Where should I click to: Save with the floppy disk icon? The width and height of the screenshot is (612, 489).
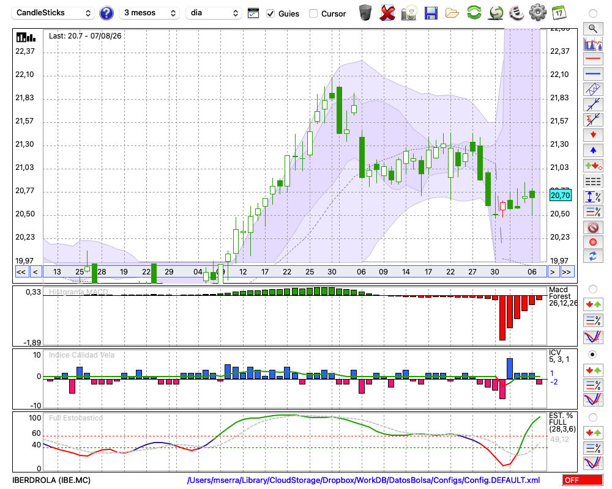(430, 13)
